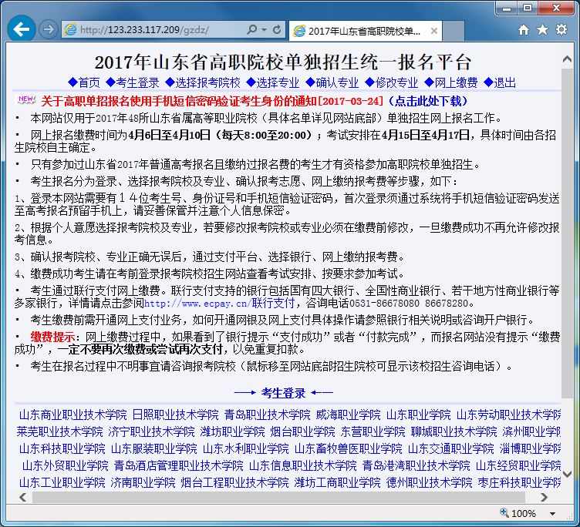
Task: Close the 2017年山东省高职院校 tab with its X
Action: pyautogui.click(x=433, y=31)
